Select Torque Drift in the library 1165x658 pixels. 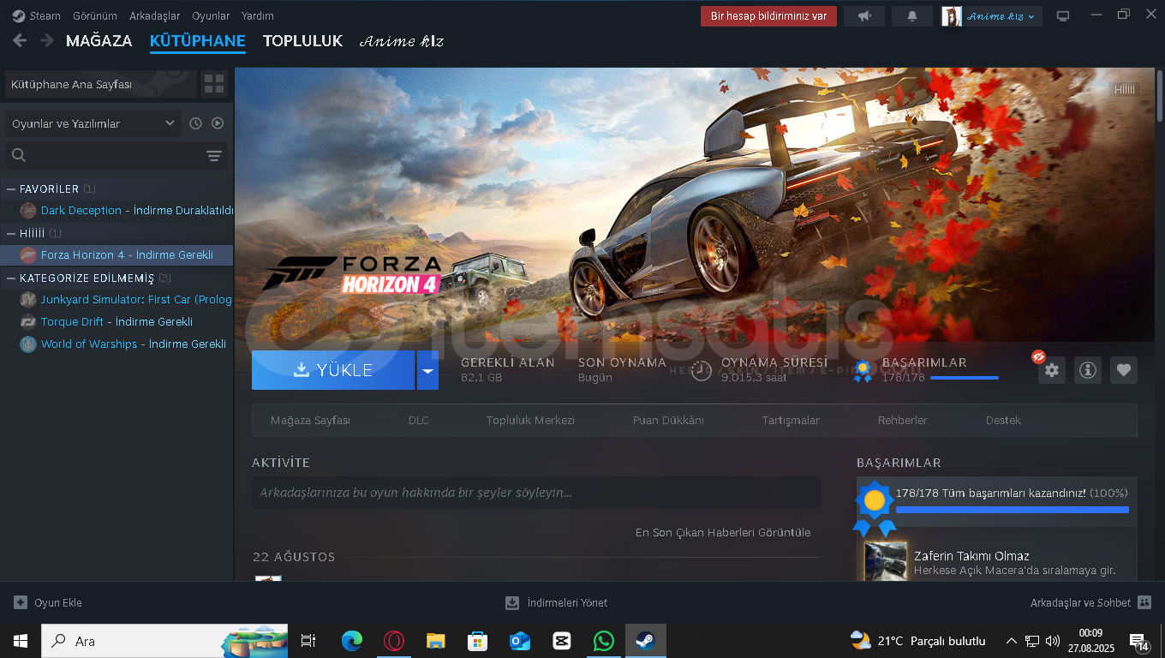coord(116,322)
